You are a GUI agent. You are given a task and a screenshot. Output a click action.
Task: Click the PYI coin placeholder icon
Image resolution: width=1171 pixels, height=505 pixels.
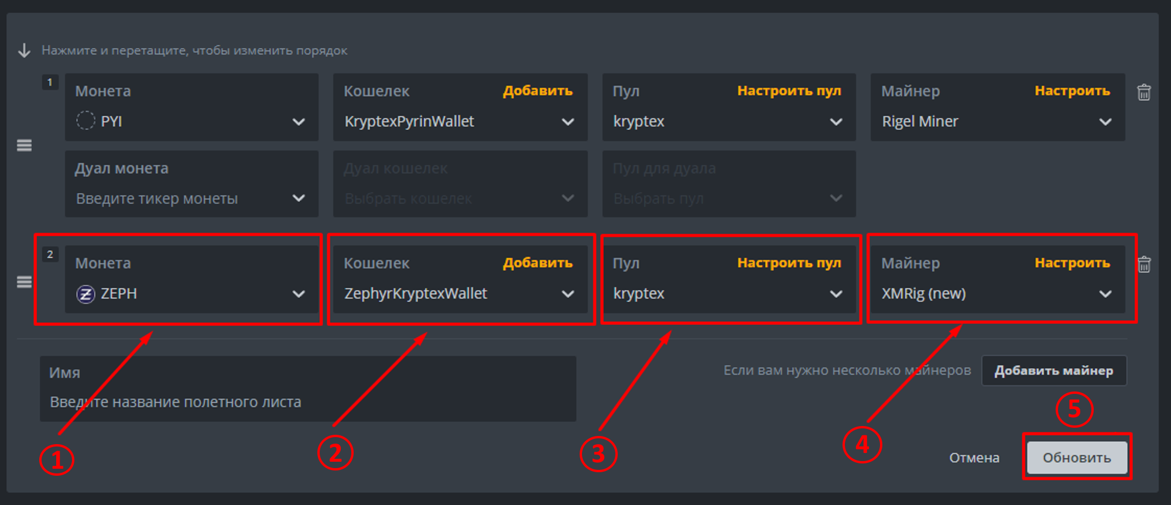85,121
